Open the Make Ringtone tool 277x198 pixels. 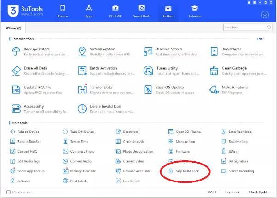229,90
